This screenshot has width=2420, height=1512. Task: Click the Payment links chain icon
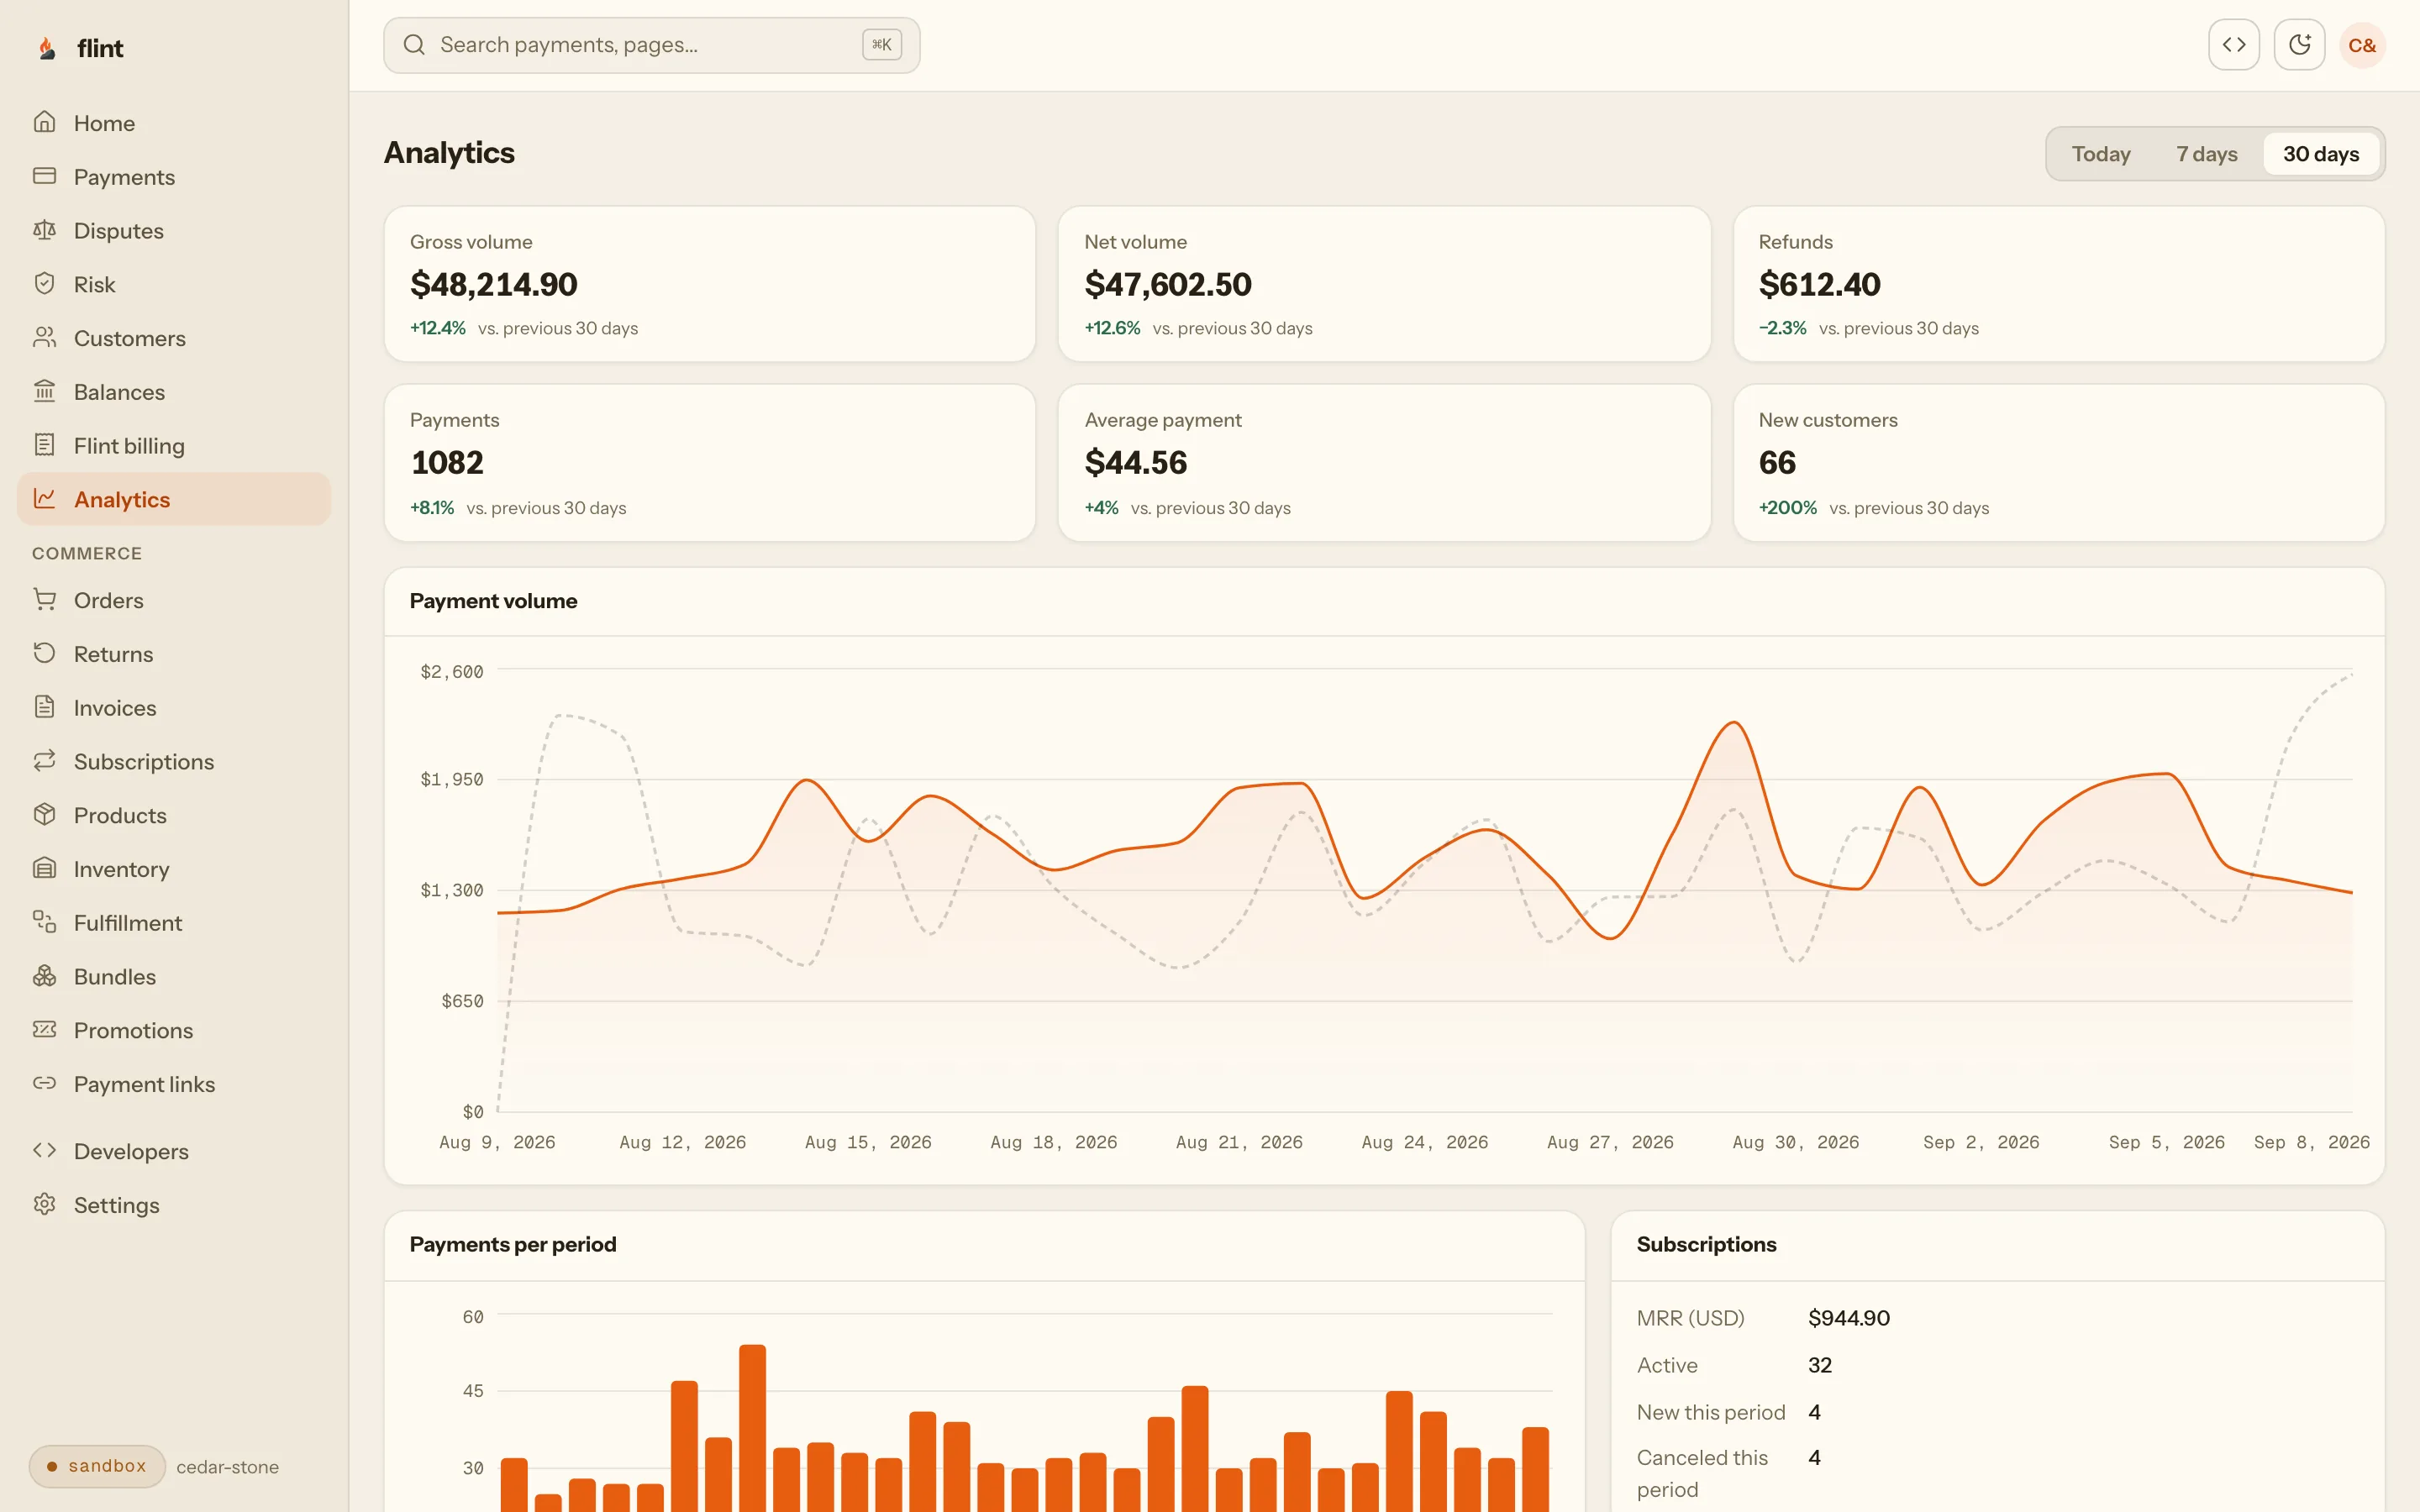coord(44,1083)
